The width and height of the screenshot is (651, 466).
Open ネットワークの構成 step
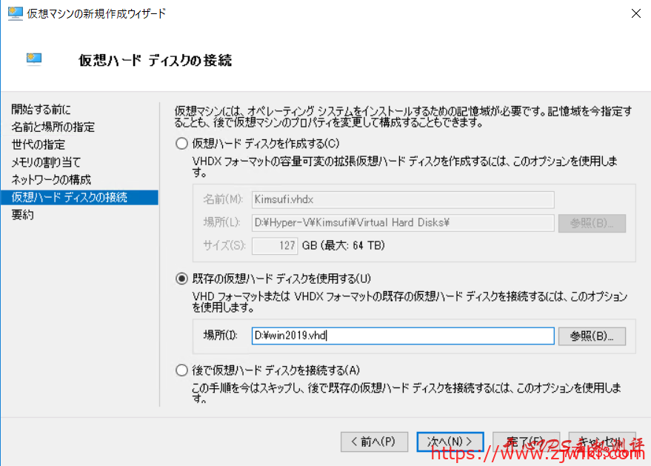[x=48, y=179]
